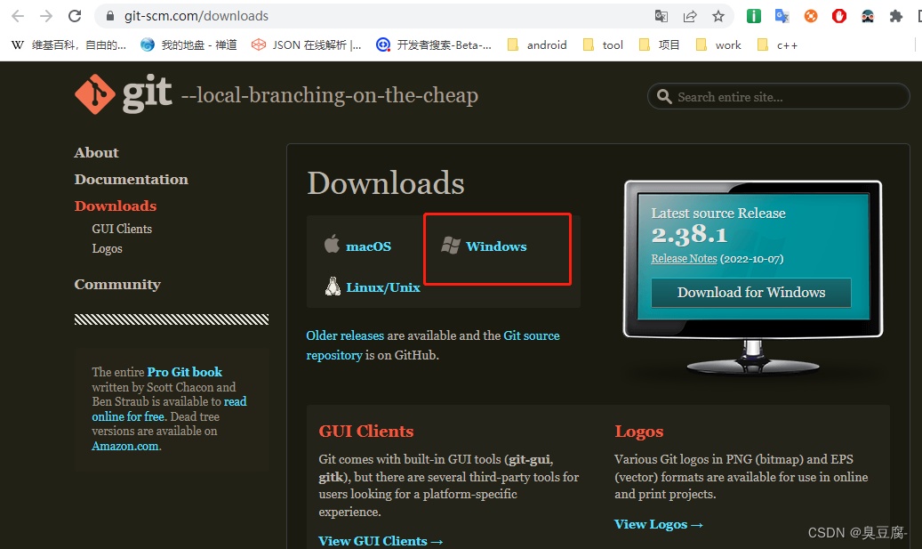The width and height of the screenshot is (922, 549).
Task: Click the Linux penguin icon
Action: pos(333,286)
